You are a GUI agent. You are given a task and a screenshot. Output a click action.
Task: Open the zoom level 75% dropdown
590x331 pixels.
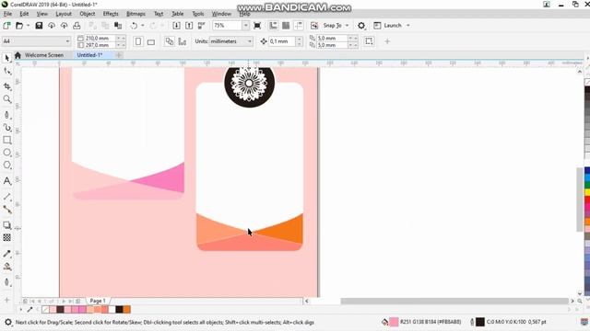[246, 26]
